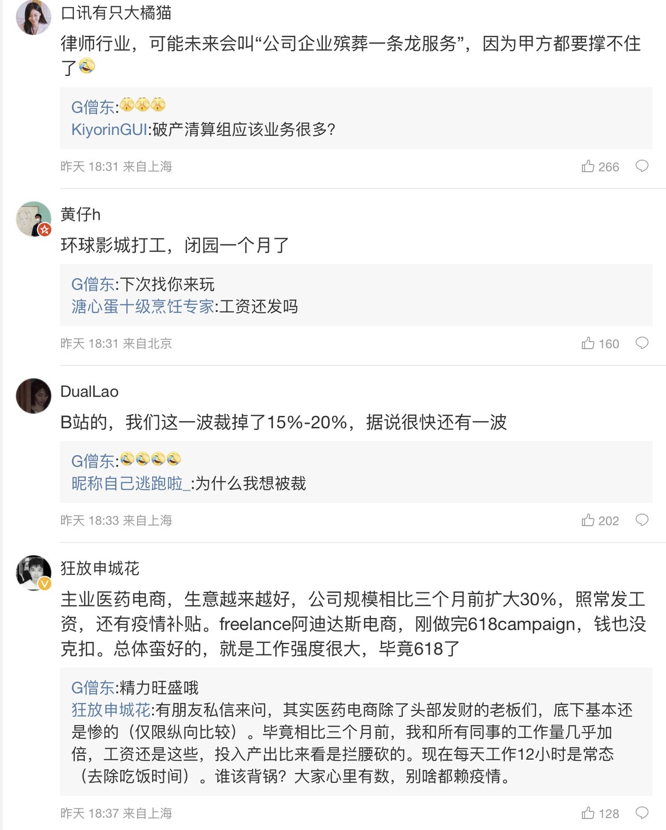
Task: Open reply bubble on 黄仔h's comment
Action: [642, 343]
